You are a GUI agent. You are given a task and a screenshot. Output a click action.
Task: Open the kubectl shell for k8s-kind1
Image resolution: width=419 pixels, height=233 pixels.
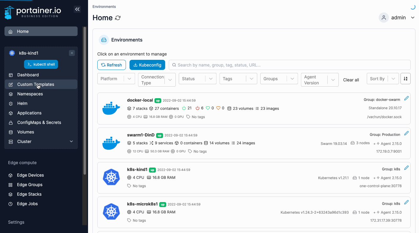coord(41,64)
